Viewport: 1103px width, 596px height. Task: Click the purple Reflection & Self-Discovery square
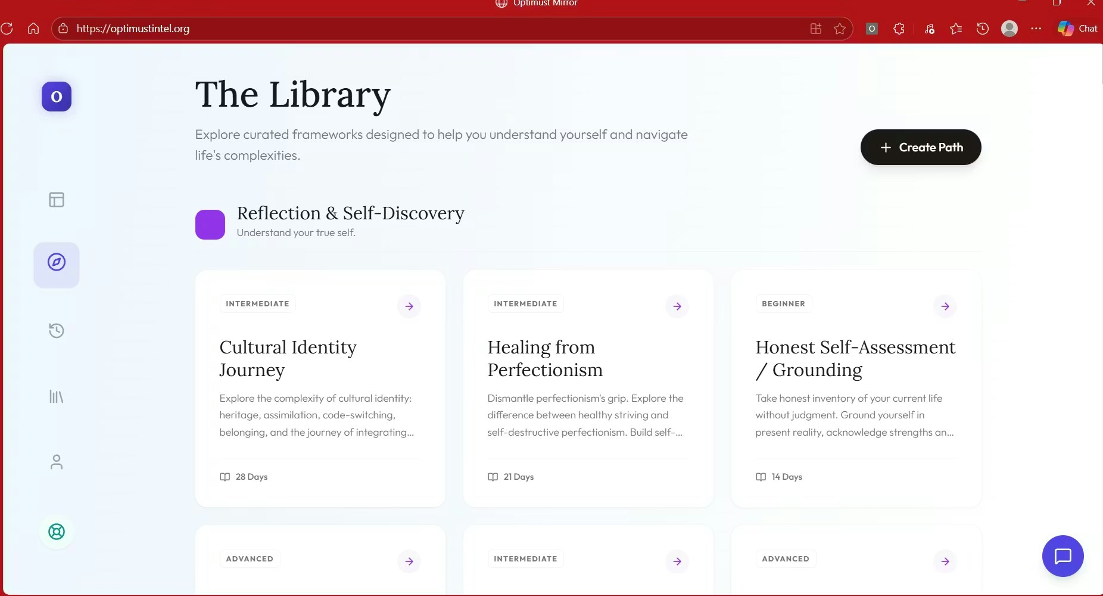(210, 225)
